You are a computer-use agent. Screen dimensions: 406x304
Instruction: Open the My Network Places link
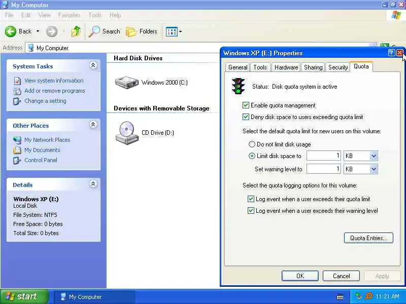click(x=47, y=140)
